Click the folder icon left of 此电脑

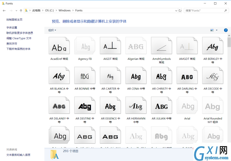[26, 10]
